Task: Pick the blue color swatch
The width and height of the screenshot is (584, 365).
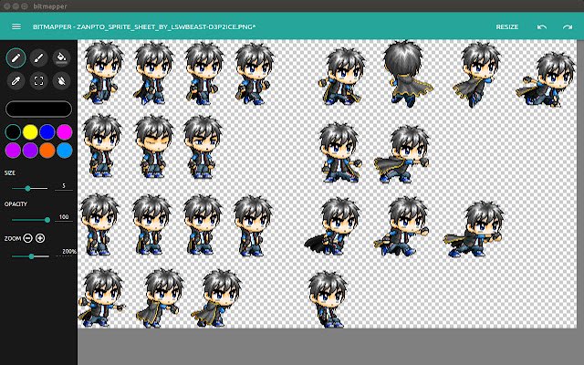Action: pyautogui.click(x=47, y=131)
